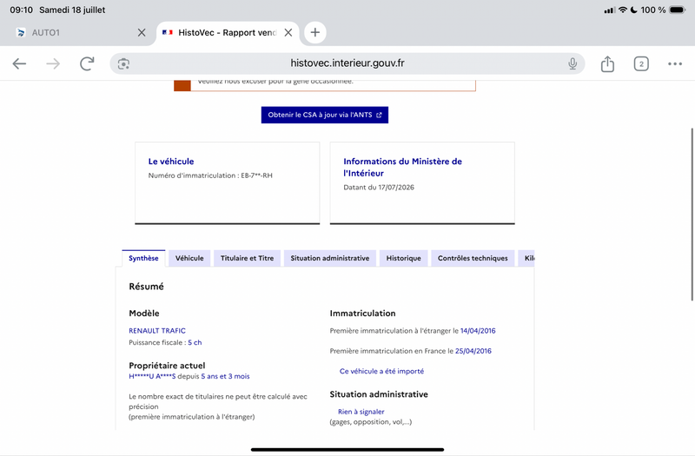
Task: Go back with the browser back arrow
Action: [19, 63]
